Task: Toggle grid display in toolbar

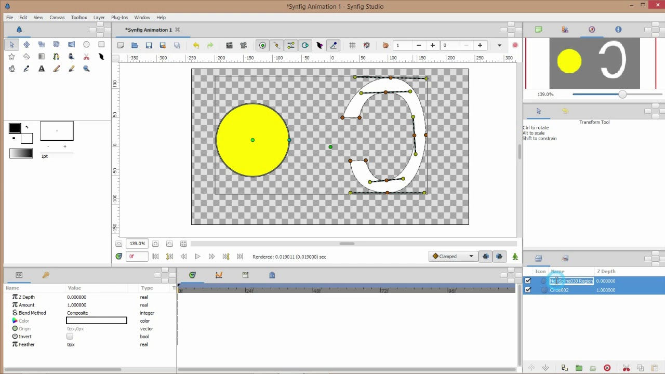Action: (x=352, y=46)
